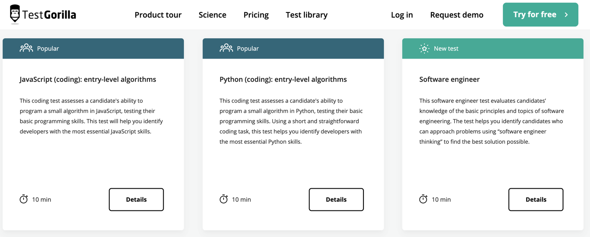The height and width of the screenshot is (237, 590).
Task: Click the TestGorilla gorilla logo icon
Action: tap(15, 14)
